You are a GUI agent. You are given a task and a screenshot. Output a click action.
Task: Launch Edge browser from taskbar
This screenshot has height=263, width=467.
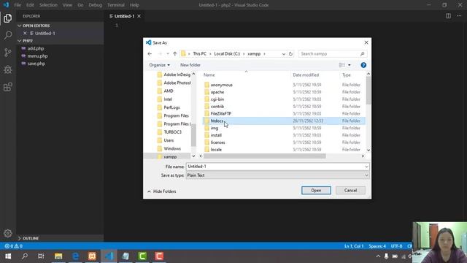coord(75,256)
